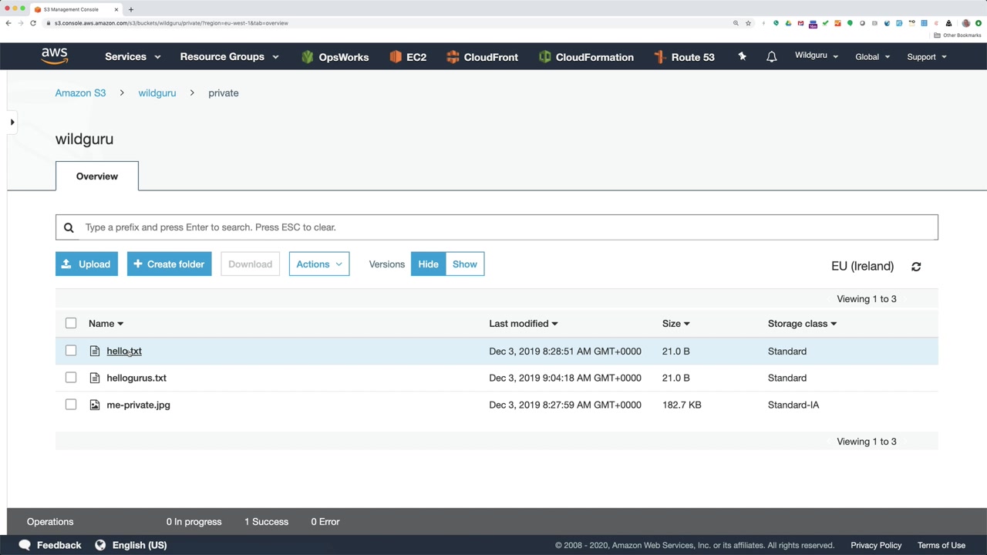
Task: Go to Amazon S3 breadcrumb
Action: click(80, 93)
